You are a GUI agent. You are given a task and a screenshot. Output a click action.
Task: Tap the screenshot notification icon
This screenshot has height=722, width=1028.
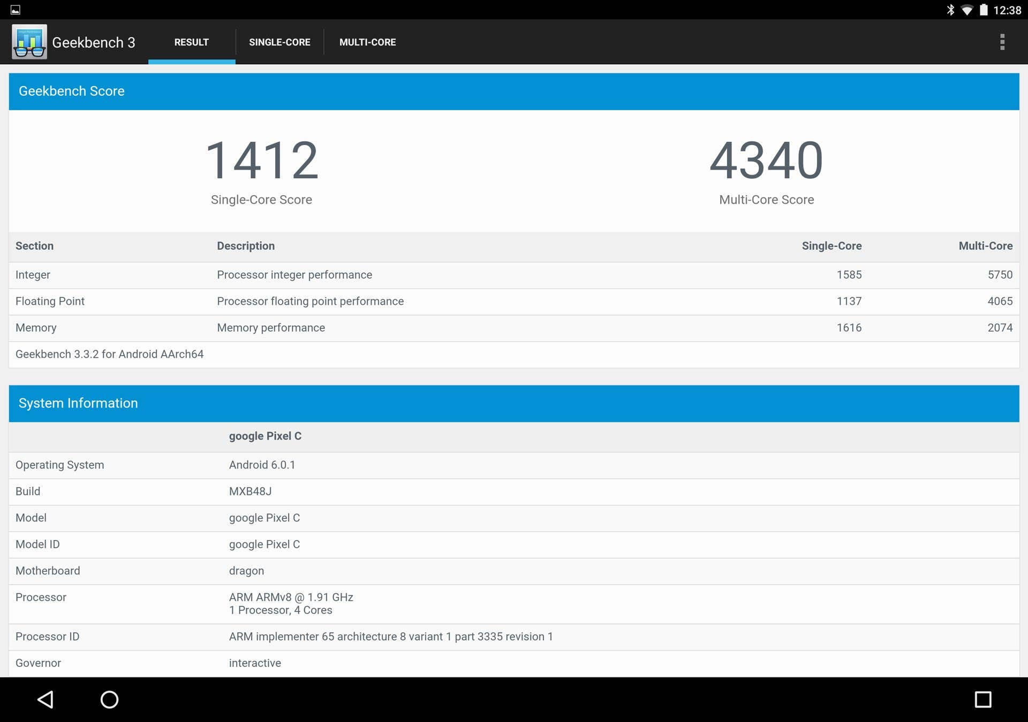pyautogui.click(x=16, y=9)
